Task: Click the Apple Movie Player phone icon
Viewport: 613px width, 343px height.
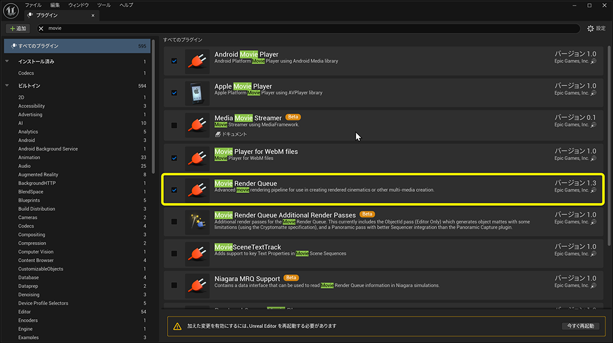Action: 197,93
